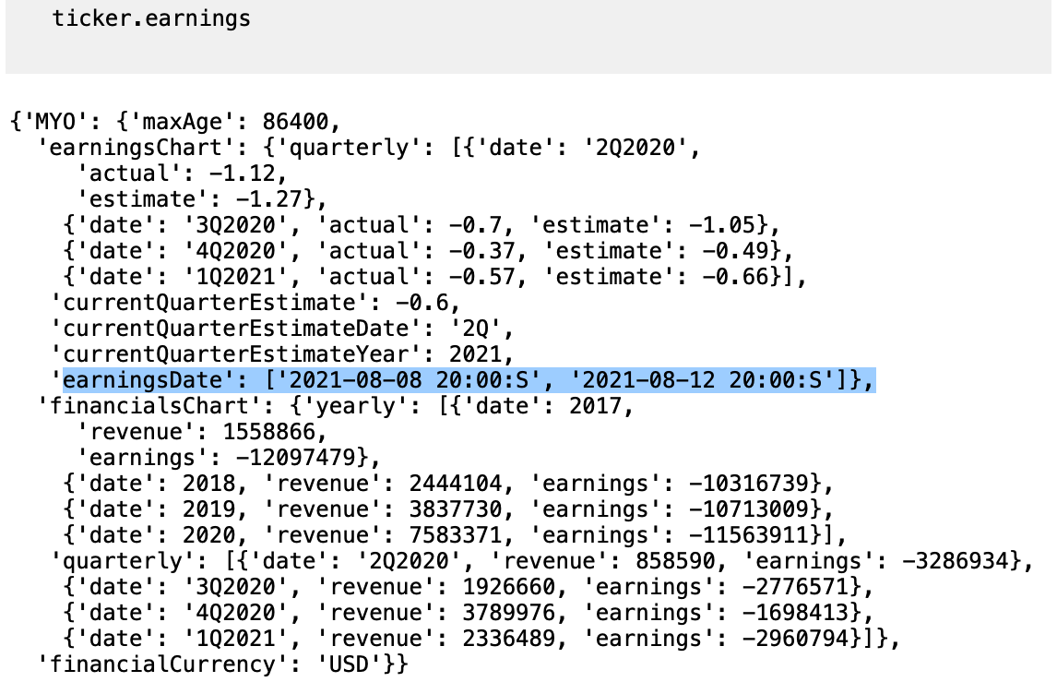Click the currentQuarterEstimate value -0.6
Screen dimensions: 1057x694
[x=422, y=303]
